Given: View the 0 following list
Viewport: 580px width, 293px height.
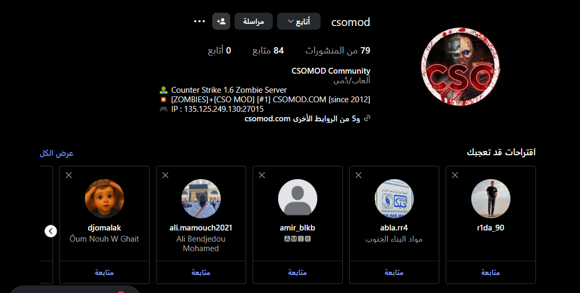Looking at the screenshot, I should pos(219,51).
